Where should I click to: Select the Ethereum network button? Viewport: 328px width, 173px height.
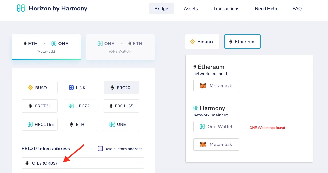coord(242,42)
